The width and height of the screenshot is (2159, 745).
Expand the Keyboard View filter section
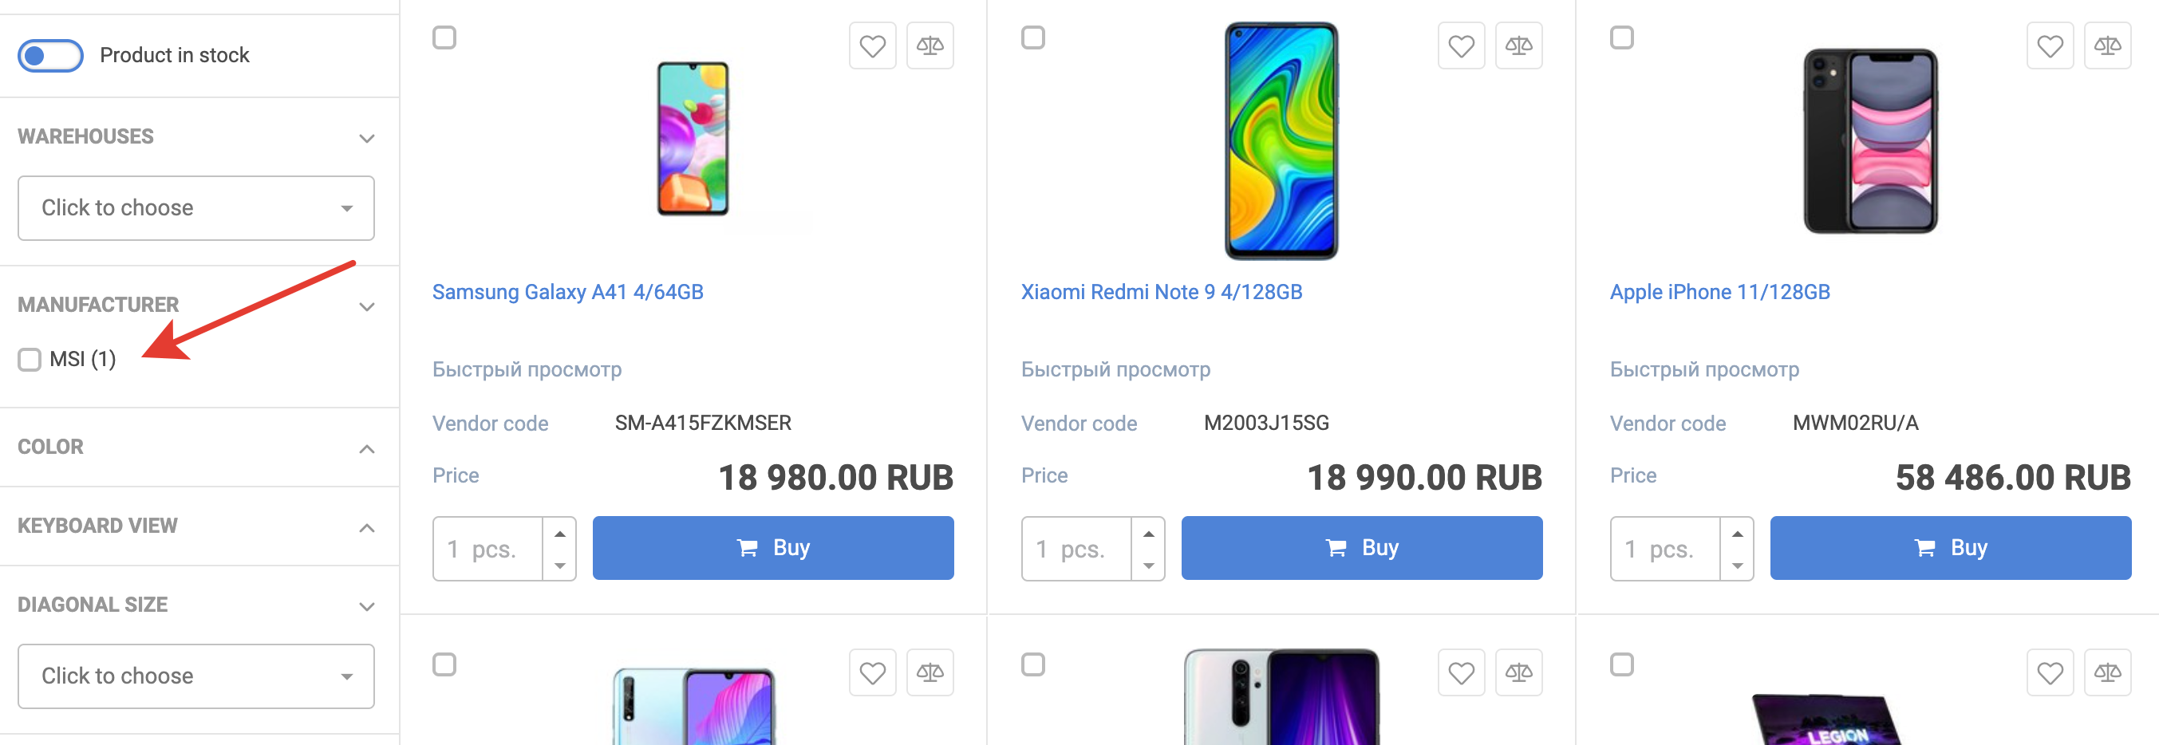click(x=366, y=527)
